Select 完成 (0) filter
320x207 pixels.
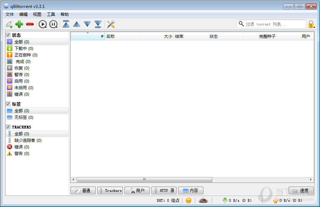37,62
